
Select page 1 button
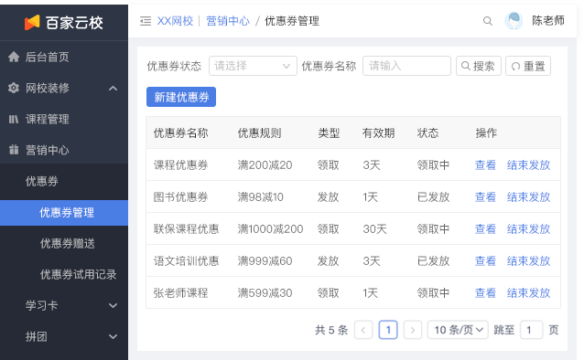(x=388, y=330)
